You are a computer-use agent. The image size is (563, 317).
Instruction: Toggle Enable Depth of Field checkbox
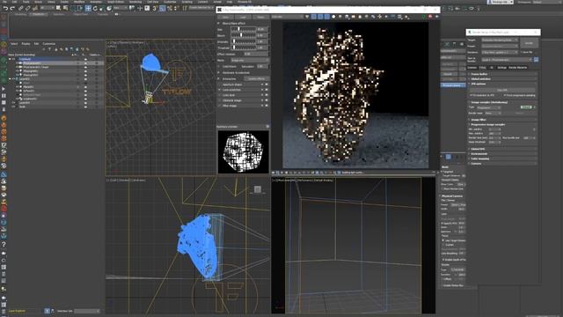[443, 260]
